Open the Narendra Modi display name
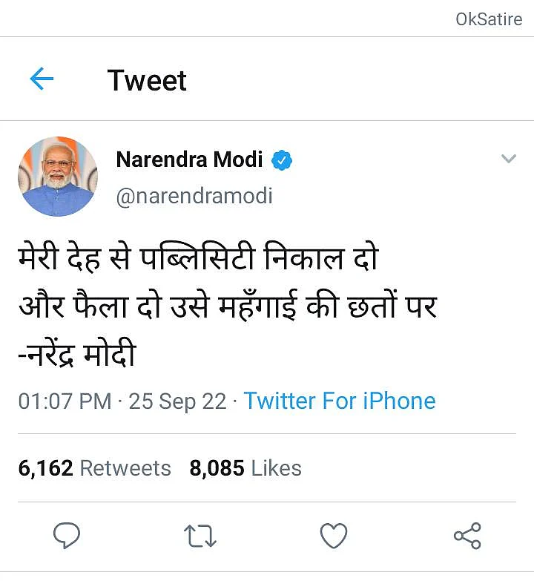The image size is (534, 581). tap(189, 159)
